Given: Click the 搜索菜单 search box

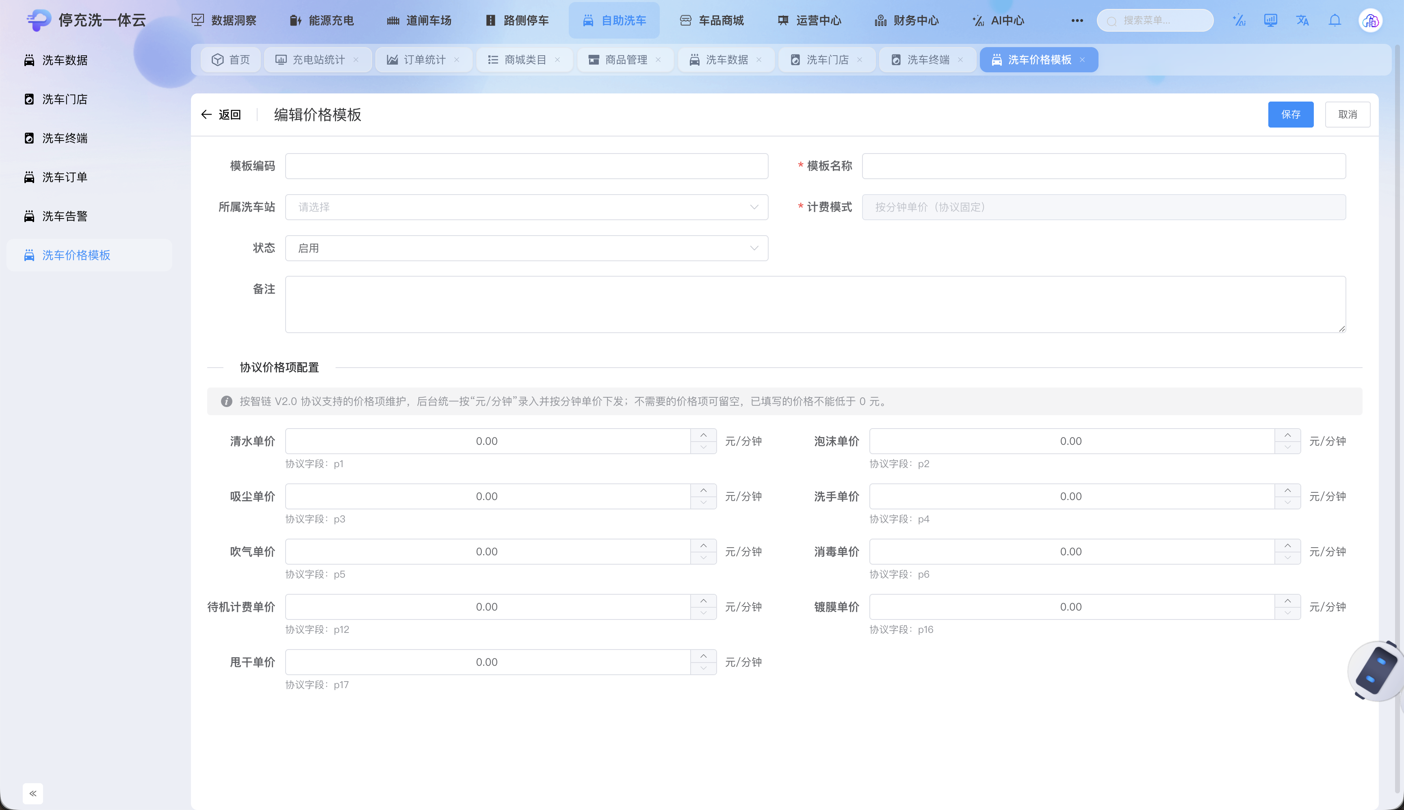Looking at the screenshot, I should coord(1155,21).
